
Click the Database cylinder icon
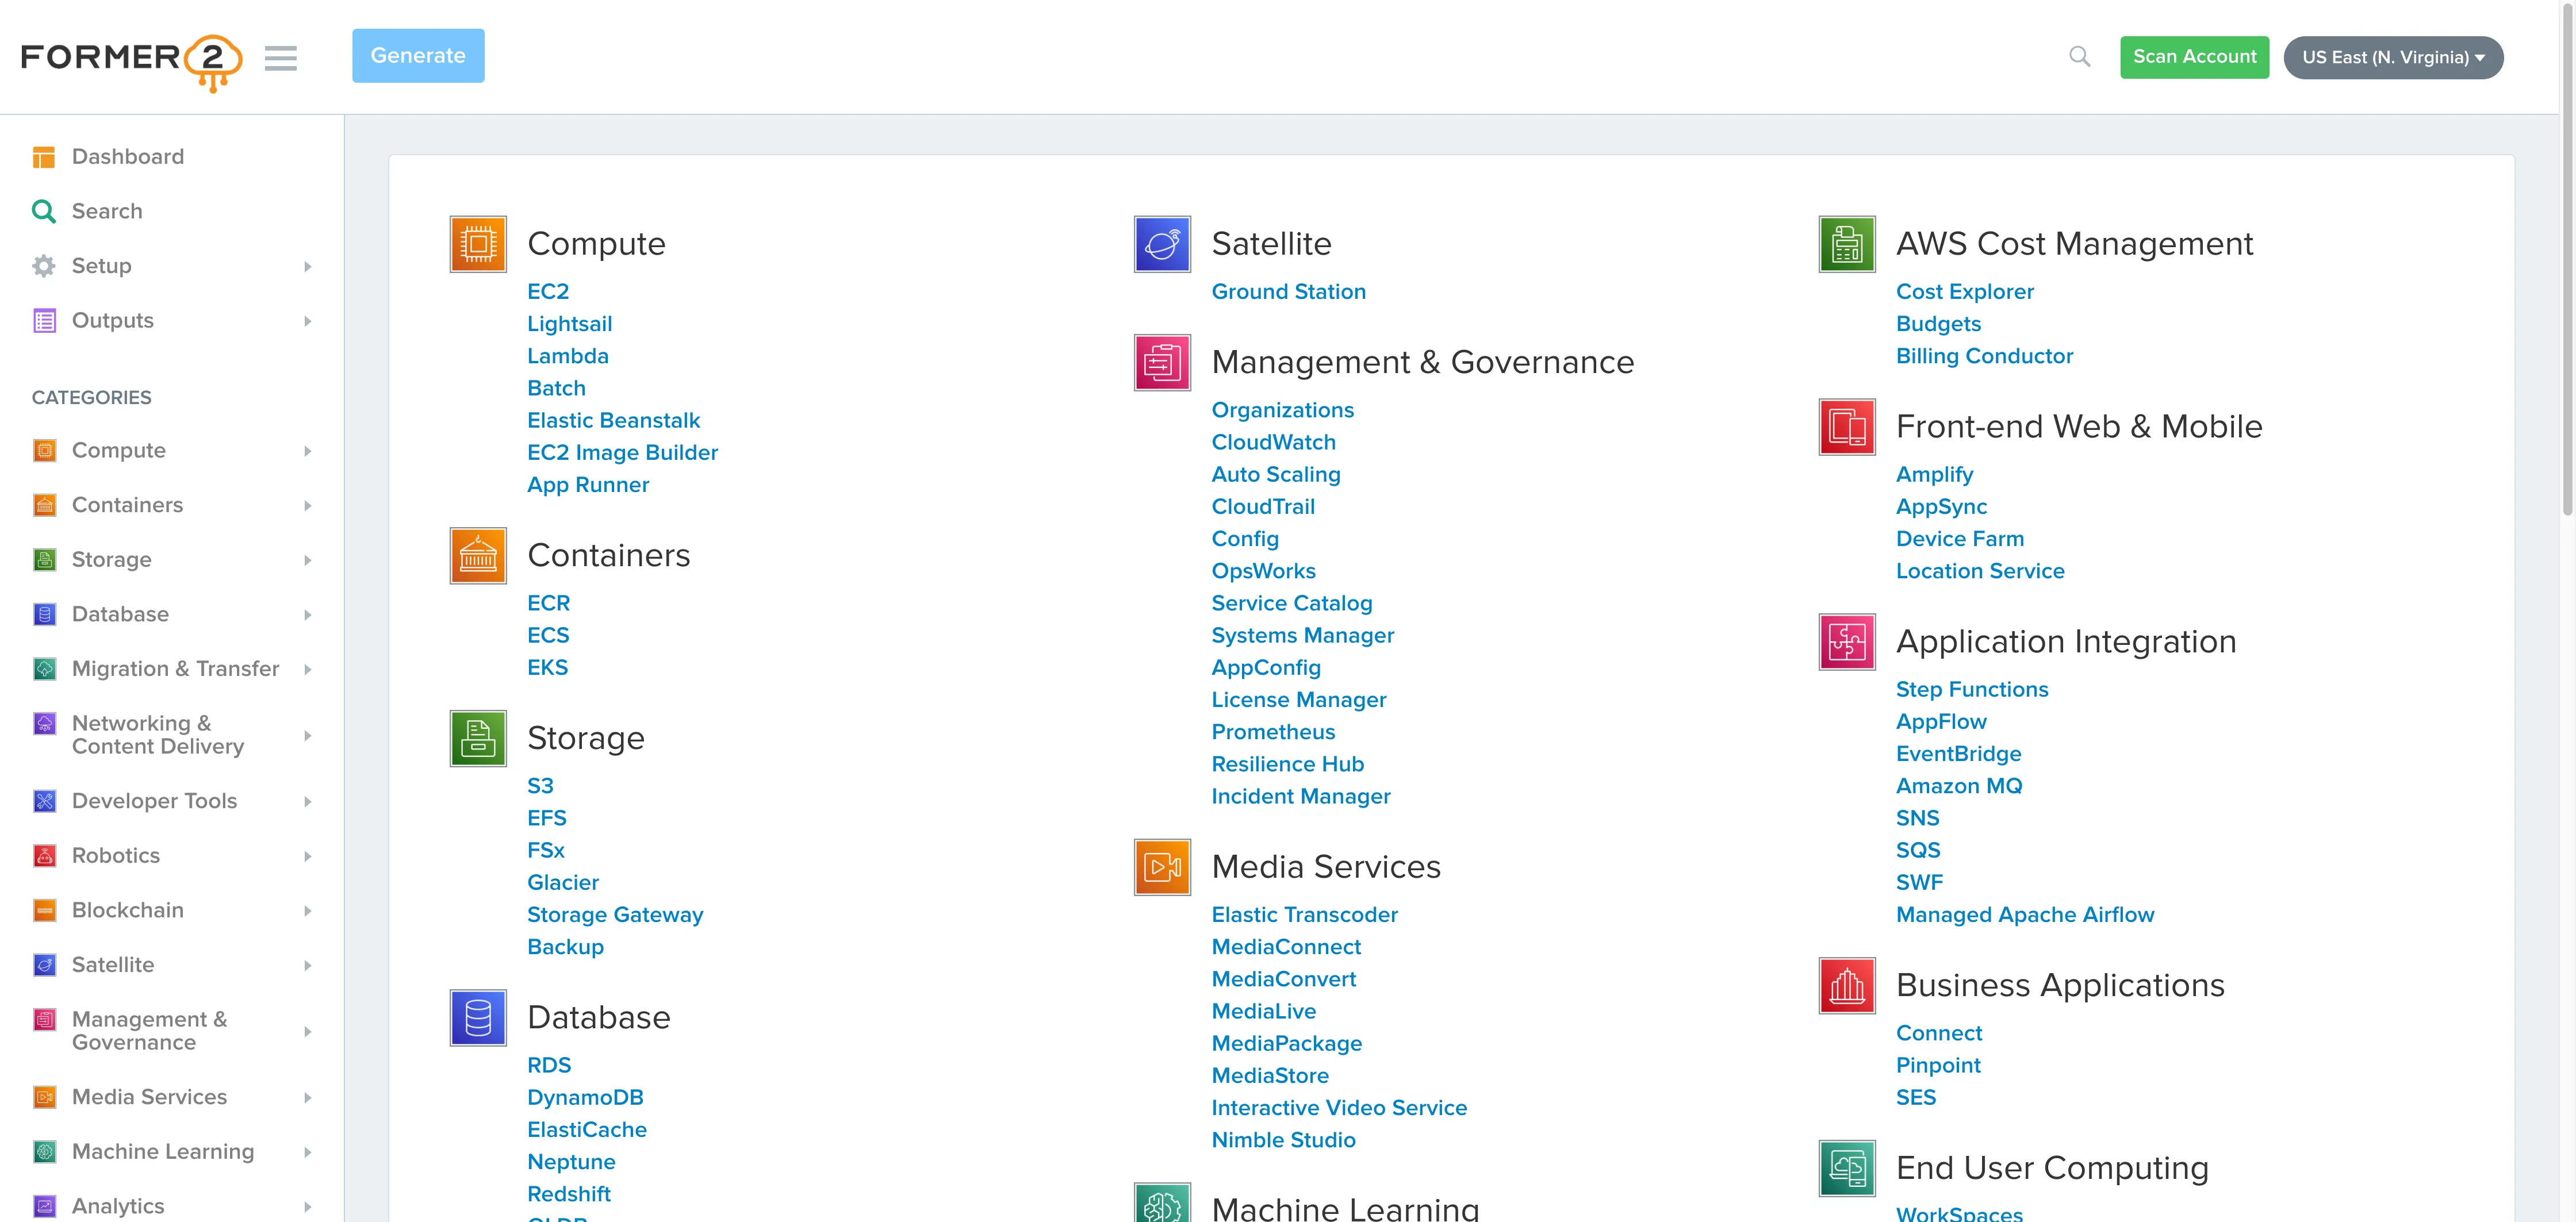[x=478, y=1018]
